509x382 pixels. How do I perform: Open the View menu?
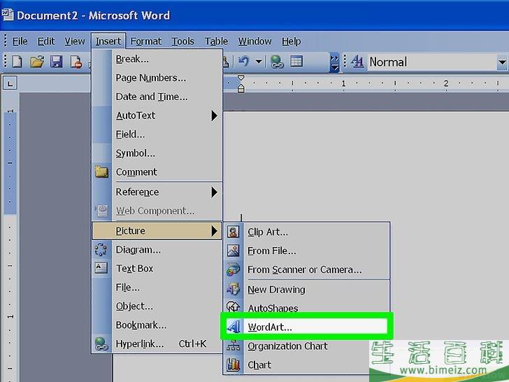(75, 41)
